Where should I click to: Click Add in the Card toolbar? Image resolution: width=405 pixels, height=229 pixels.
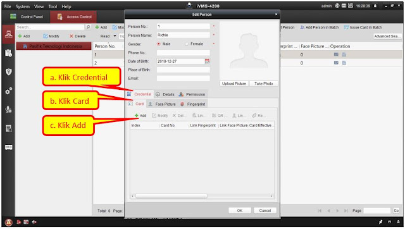(140, 115)
